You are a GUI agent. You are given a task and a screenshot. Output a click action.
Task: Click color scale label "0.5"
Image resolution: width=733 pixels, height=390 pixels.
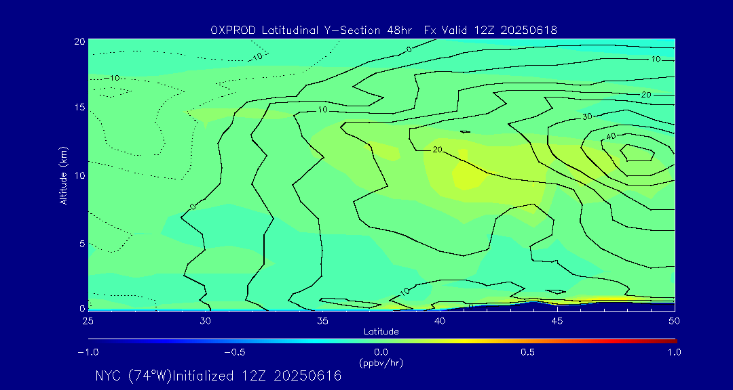(528, 352)
